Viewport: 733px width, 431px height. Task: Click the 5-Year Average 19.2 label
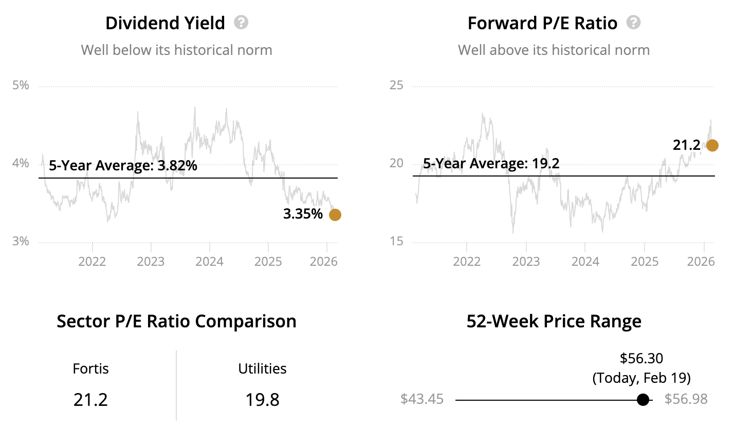point(491,164)
